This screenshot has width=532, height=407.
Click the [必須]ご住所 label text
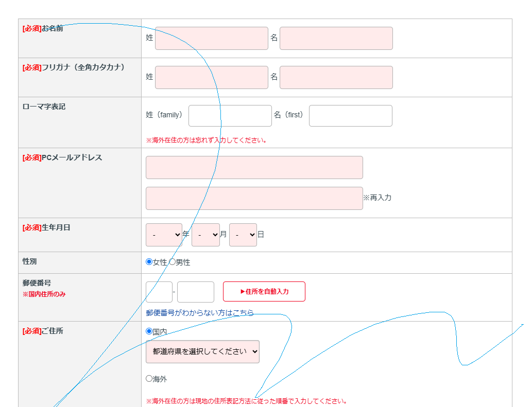(x=43, y=331)
